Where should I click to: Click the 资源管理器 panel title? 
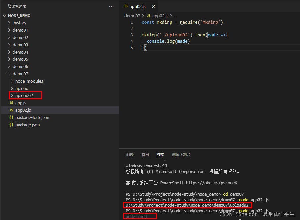[x=17, y=6]
